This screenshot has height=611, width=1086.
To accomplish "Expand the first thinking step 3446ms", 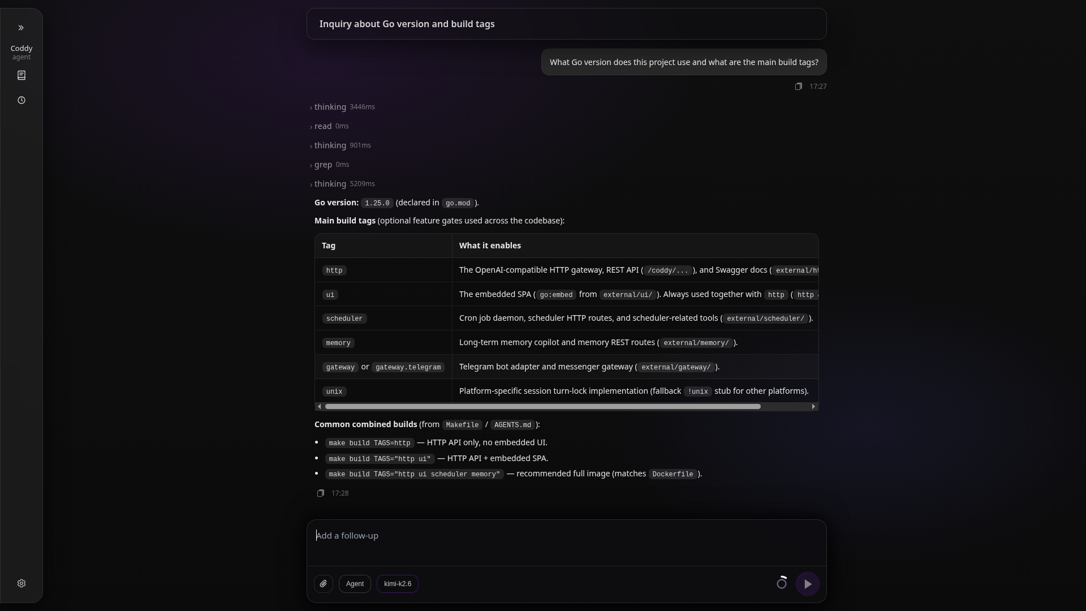I will click(x=342, y=107).
